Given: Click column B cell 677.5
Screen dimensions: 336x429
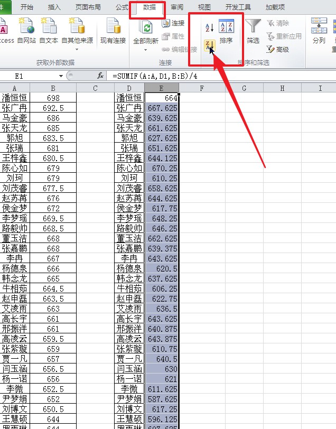Looking at the screenshot, I should point(53,188).
